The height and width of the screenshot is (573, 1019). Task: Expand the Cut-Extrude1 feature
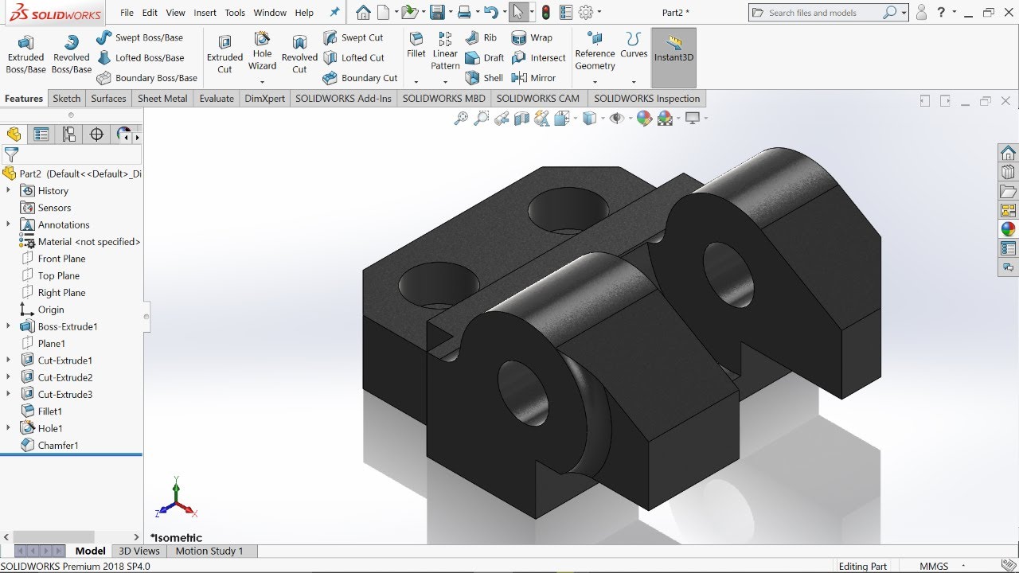pyautogui.click(x=9, y=361)
